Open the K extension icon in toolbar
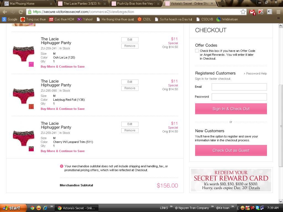283x212 pixels. [x=269, y=12]
